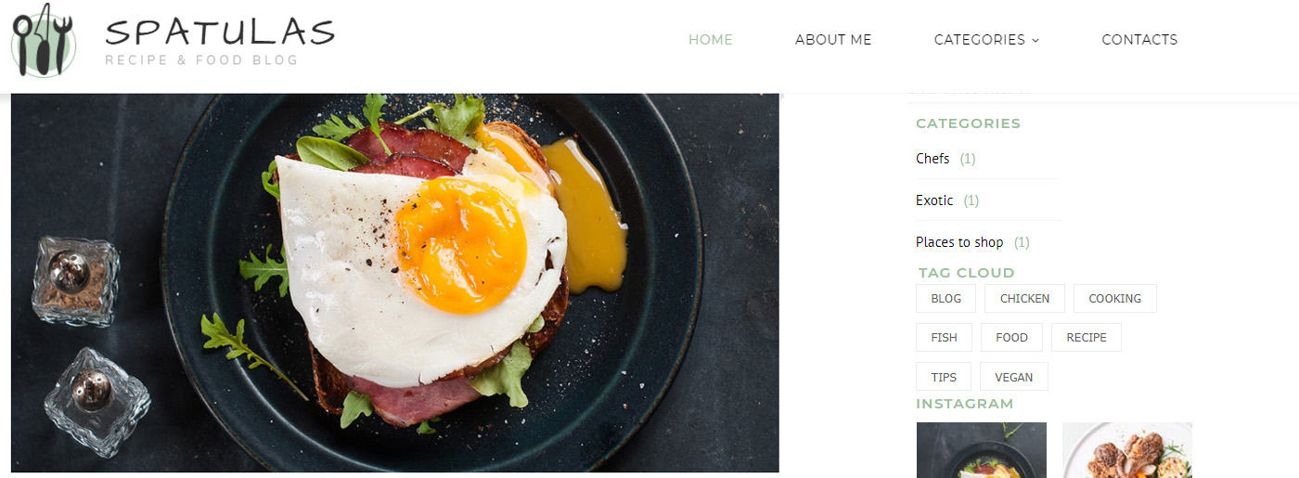Open the Chefs category link
Viewport: 1299px width, 478px height.
932,159
